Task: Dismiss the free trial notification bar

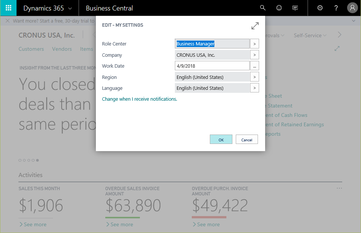Action: [8, 21]
